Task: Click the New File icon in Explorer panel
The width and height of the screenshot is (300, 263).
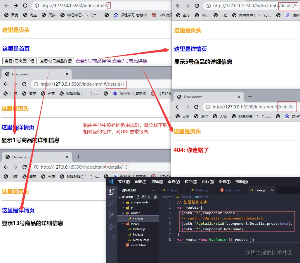Action: [138, 197]
